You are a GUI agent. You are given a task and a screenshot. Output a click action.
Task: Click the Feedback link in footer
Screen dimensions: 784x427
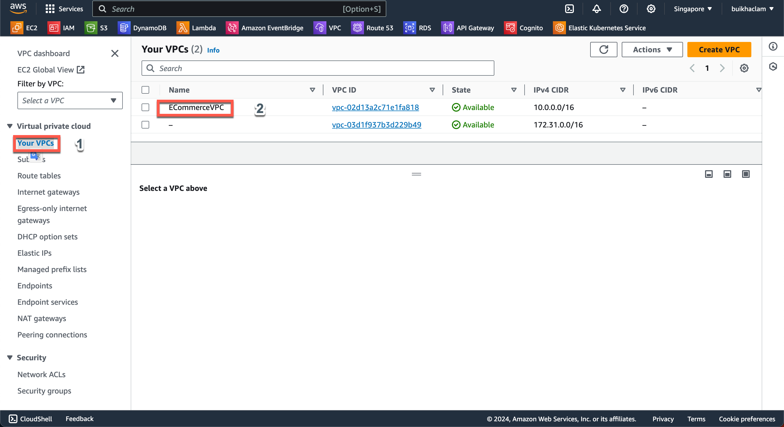pos(79,419)
